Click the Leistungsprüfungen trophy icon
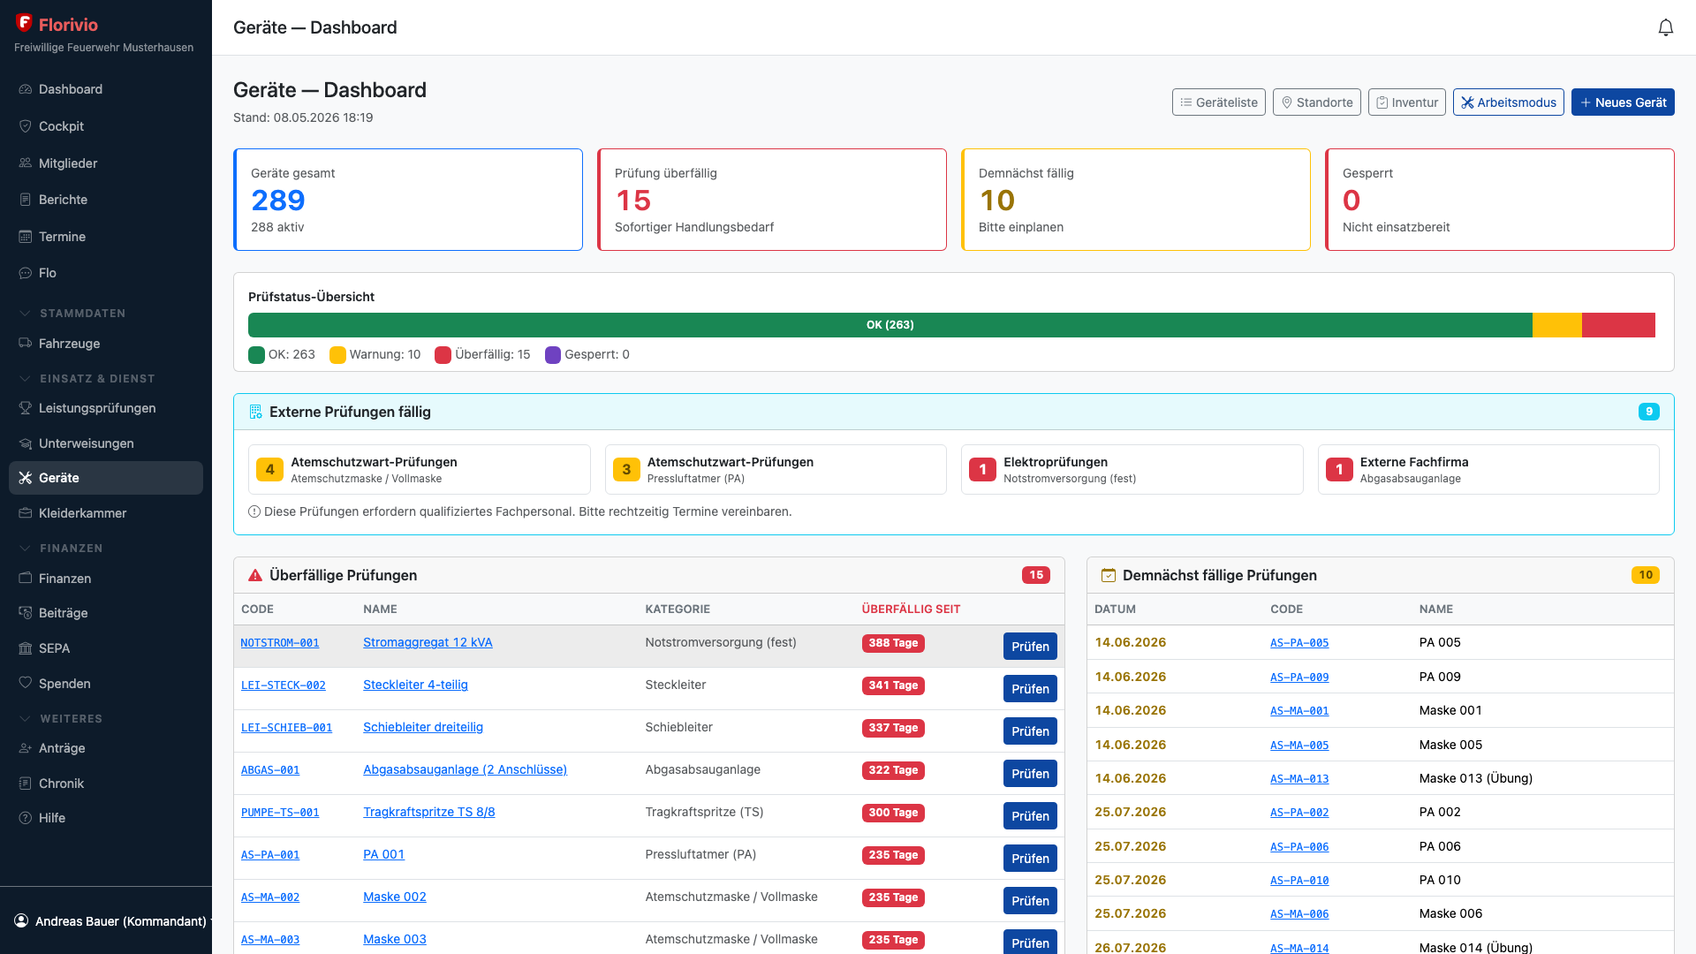1696x954 pixels. 26,408
